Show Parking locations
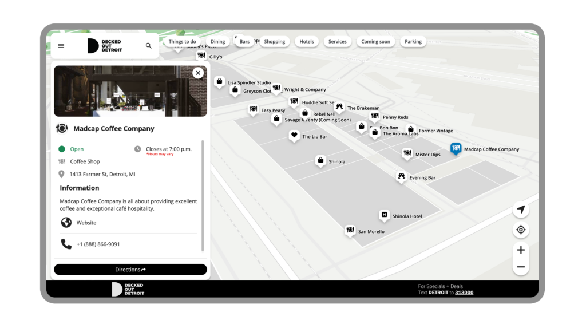This screenshot has width=586, height=328. pyautogui.click(x=413, y=42)
